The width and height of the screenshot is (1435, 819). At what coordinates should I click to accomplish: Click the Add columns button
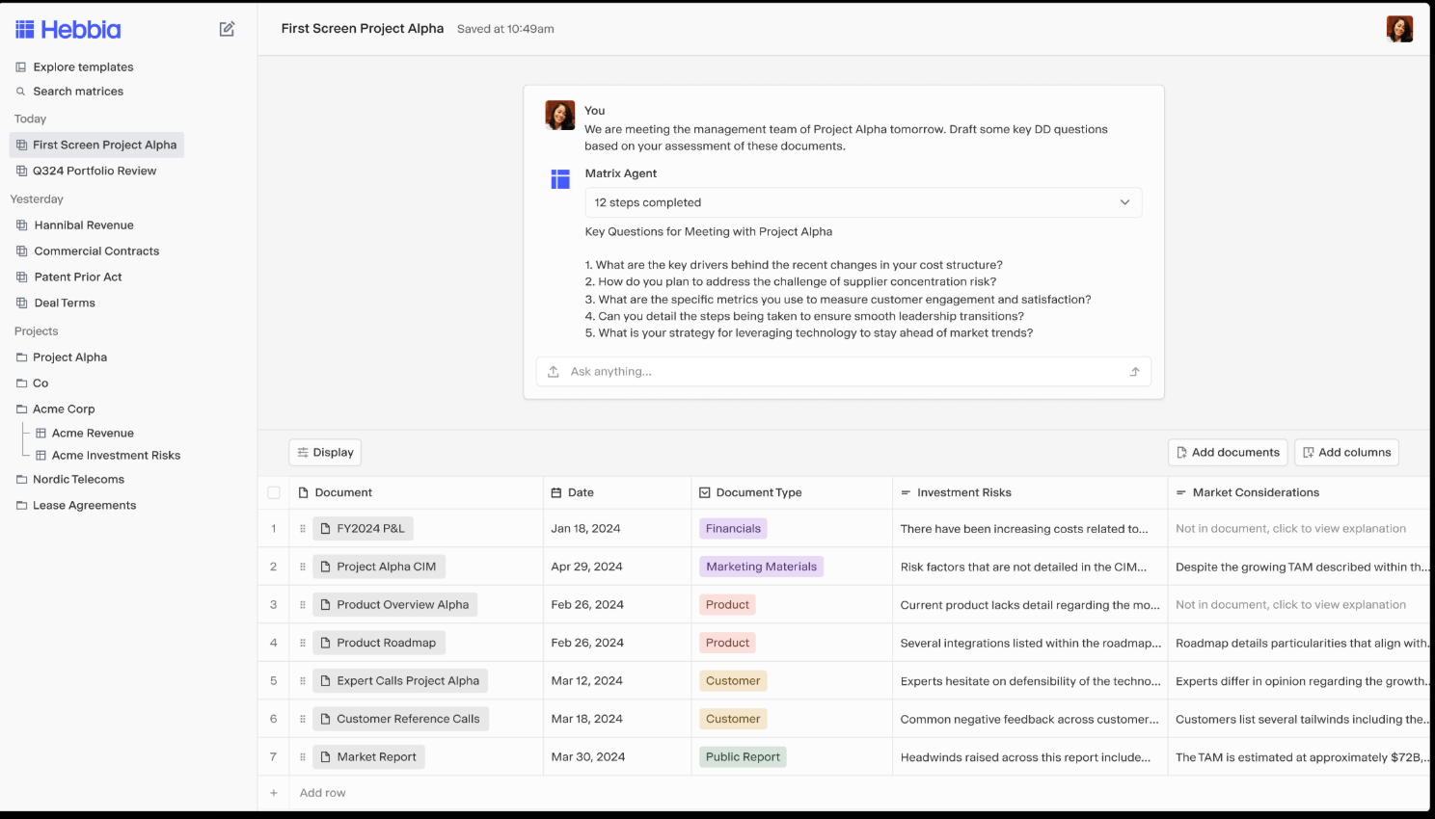[x=1346, y=452]
